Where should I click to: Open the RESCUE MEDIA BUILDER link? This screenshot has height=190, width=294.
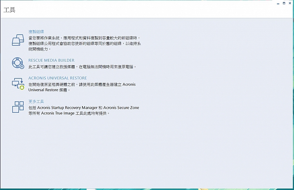51,60
